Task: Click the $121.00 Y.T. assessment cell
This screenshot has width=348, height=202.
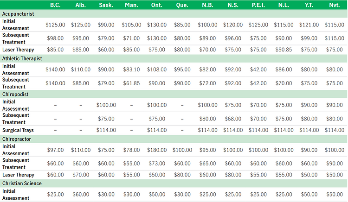Action: 308,25
